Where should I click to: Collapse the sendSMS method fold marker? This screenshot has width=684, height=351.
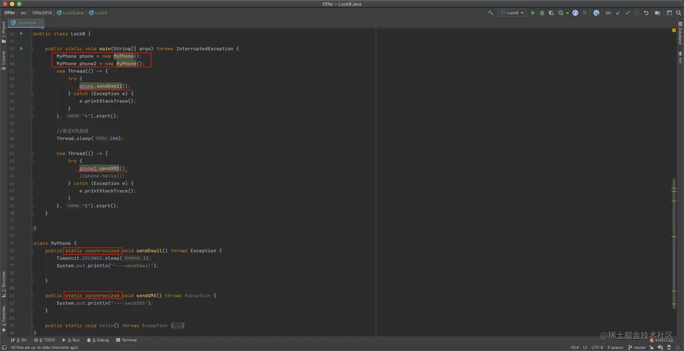pos(32,295)
